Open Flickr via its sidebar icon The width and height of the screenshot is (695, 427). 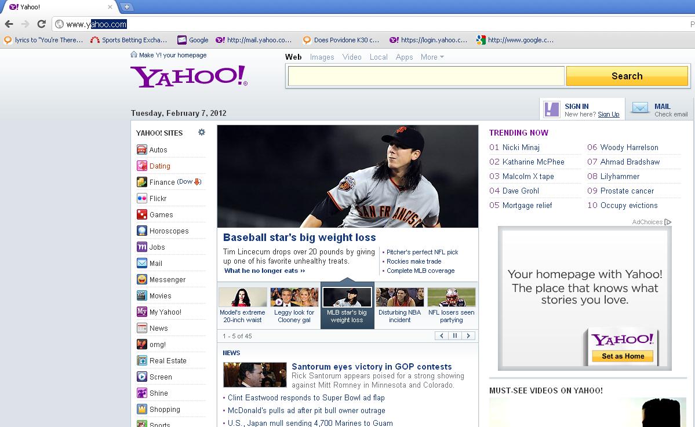[x=141, y=198]
